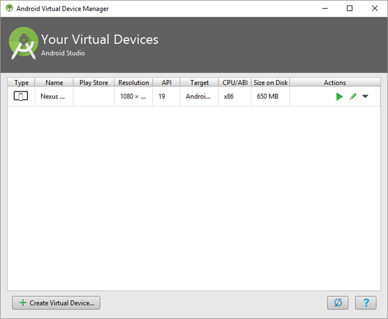Sort by the Target column header
Screen dimensions: 388x319
[x=199, y=82]
